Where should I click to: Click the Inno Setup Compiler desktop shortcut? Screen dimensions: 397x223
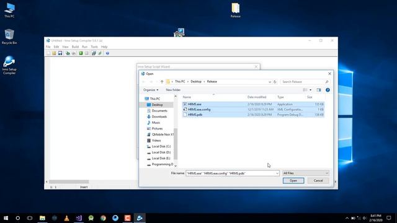(x=9, y=65)
